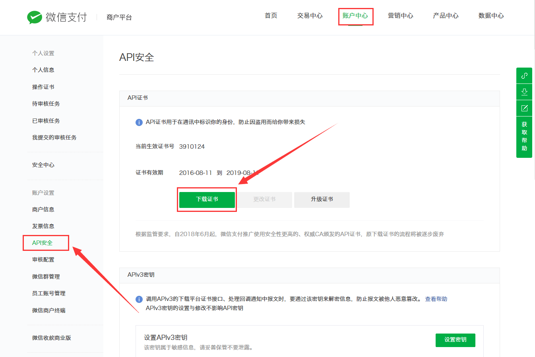This screenshot has width=535, height=357.
Task: Click the info icon beside API证书 description
Action: (139, 122)
